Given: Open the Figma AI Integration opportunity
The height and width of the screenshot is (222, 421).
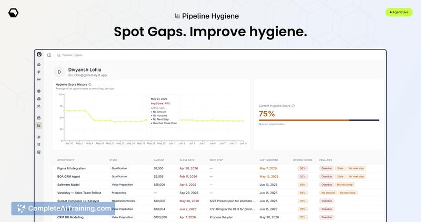Looking at the screenshot, I should [x=72, y=168].
